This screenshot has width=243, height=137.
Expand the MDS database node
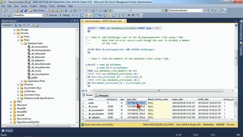pos(11,102)
